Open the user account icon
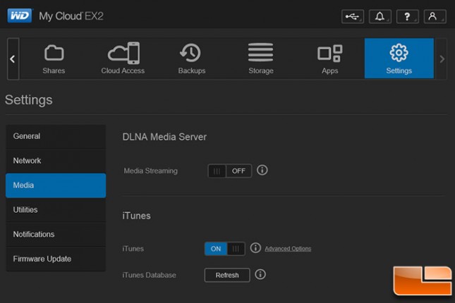 coord(435,16)
